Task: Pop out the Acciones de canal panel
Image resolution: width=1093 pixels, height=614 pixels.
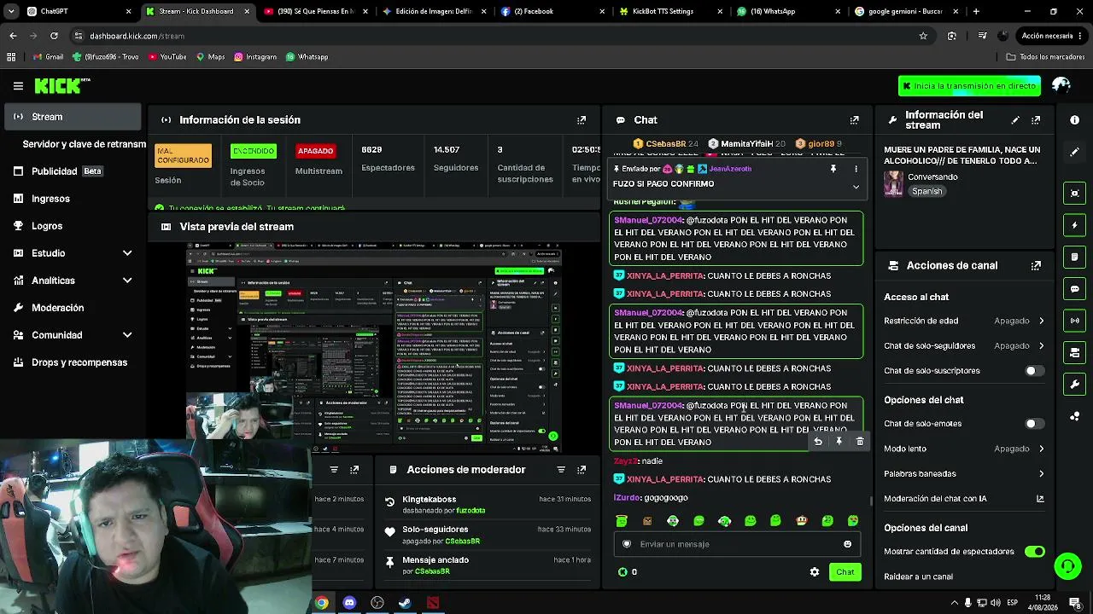Action: tap(1036, 265)
